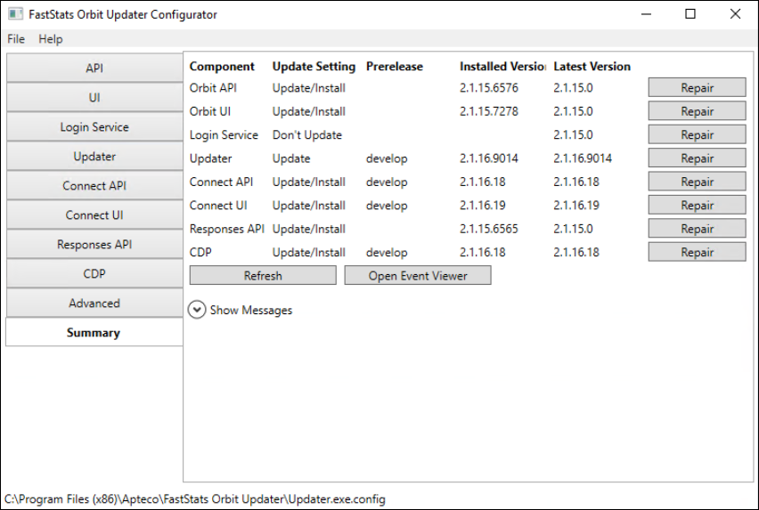
Task: Repair the Responses API component
Action: (697, 229)
